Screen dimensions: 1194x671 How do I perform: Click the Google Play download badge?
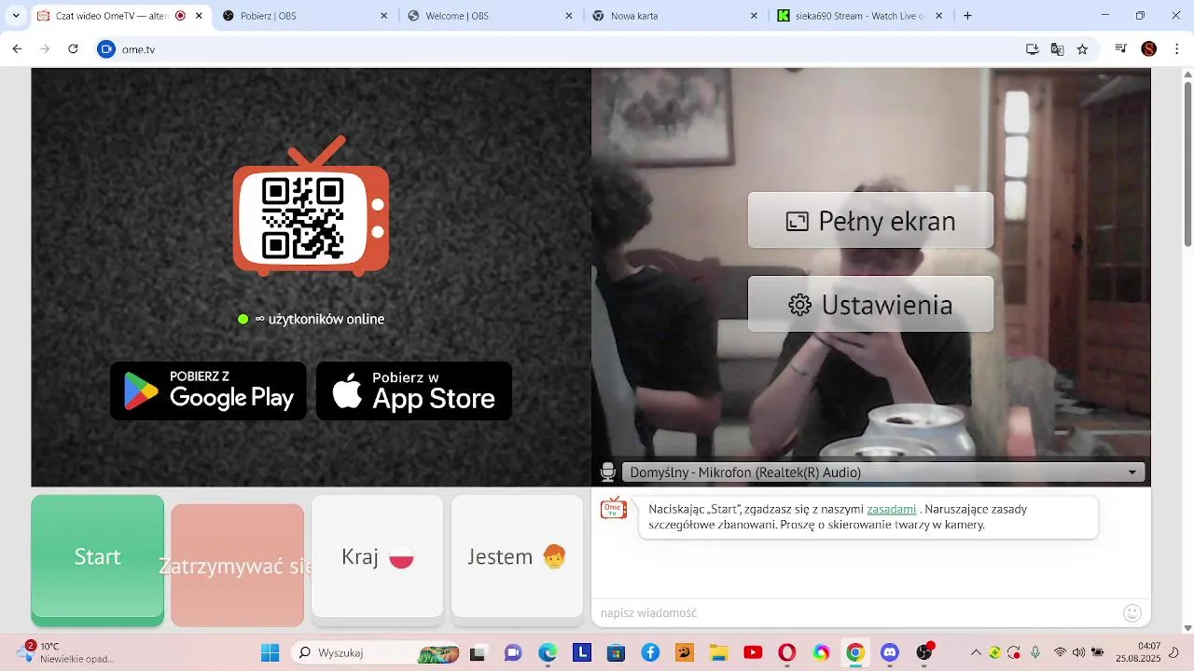pos(208,390)
